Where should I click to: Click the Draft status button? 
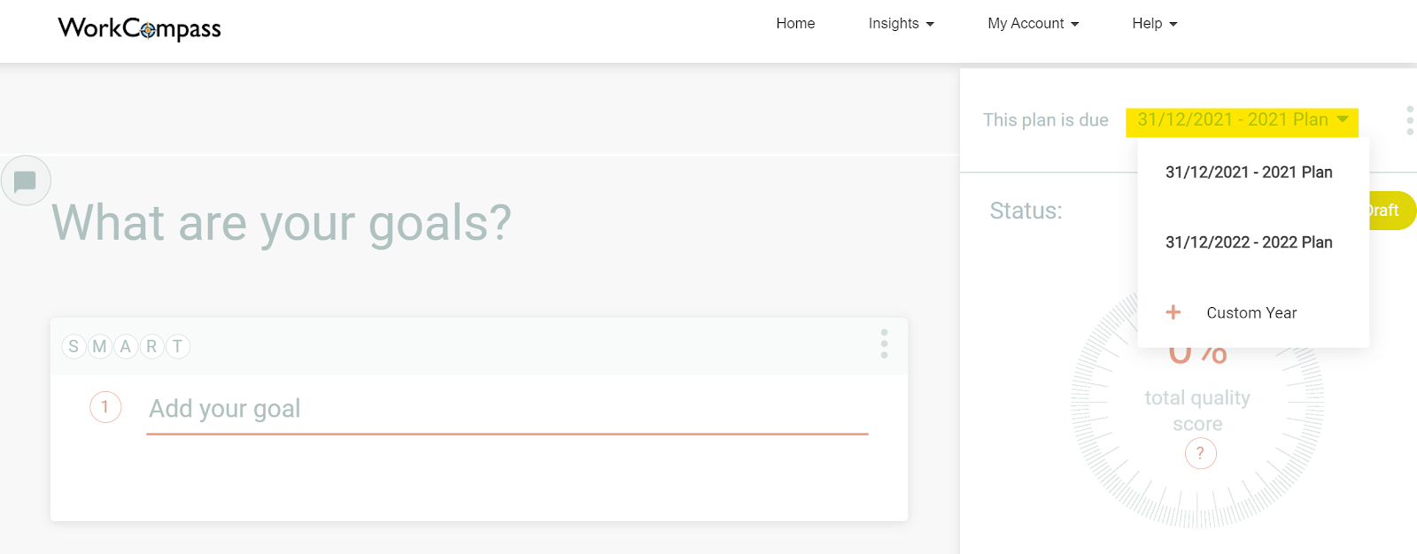[x=1391, y=211]
